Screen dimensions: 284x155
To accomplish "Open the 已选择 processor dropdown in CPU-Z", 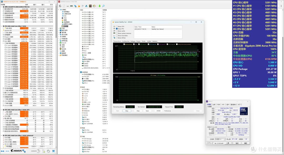I will (220, 139).
